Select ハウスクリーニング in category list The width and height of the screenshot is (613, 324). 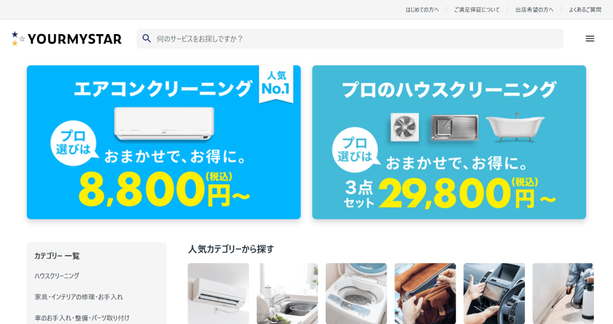point(57,276)
